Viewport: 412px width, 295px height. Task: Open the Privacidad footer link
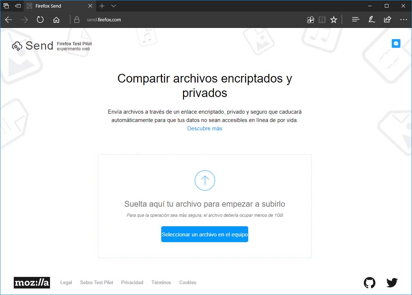tap(132, 282)
